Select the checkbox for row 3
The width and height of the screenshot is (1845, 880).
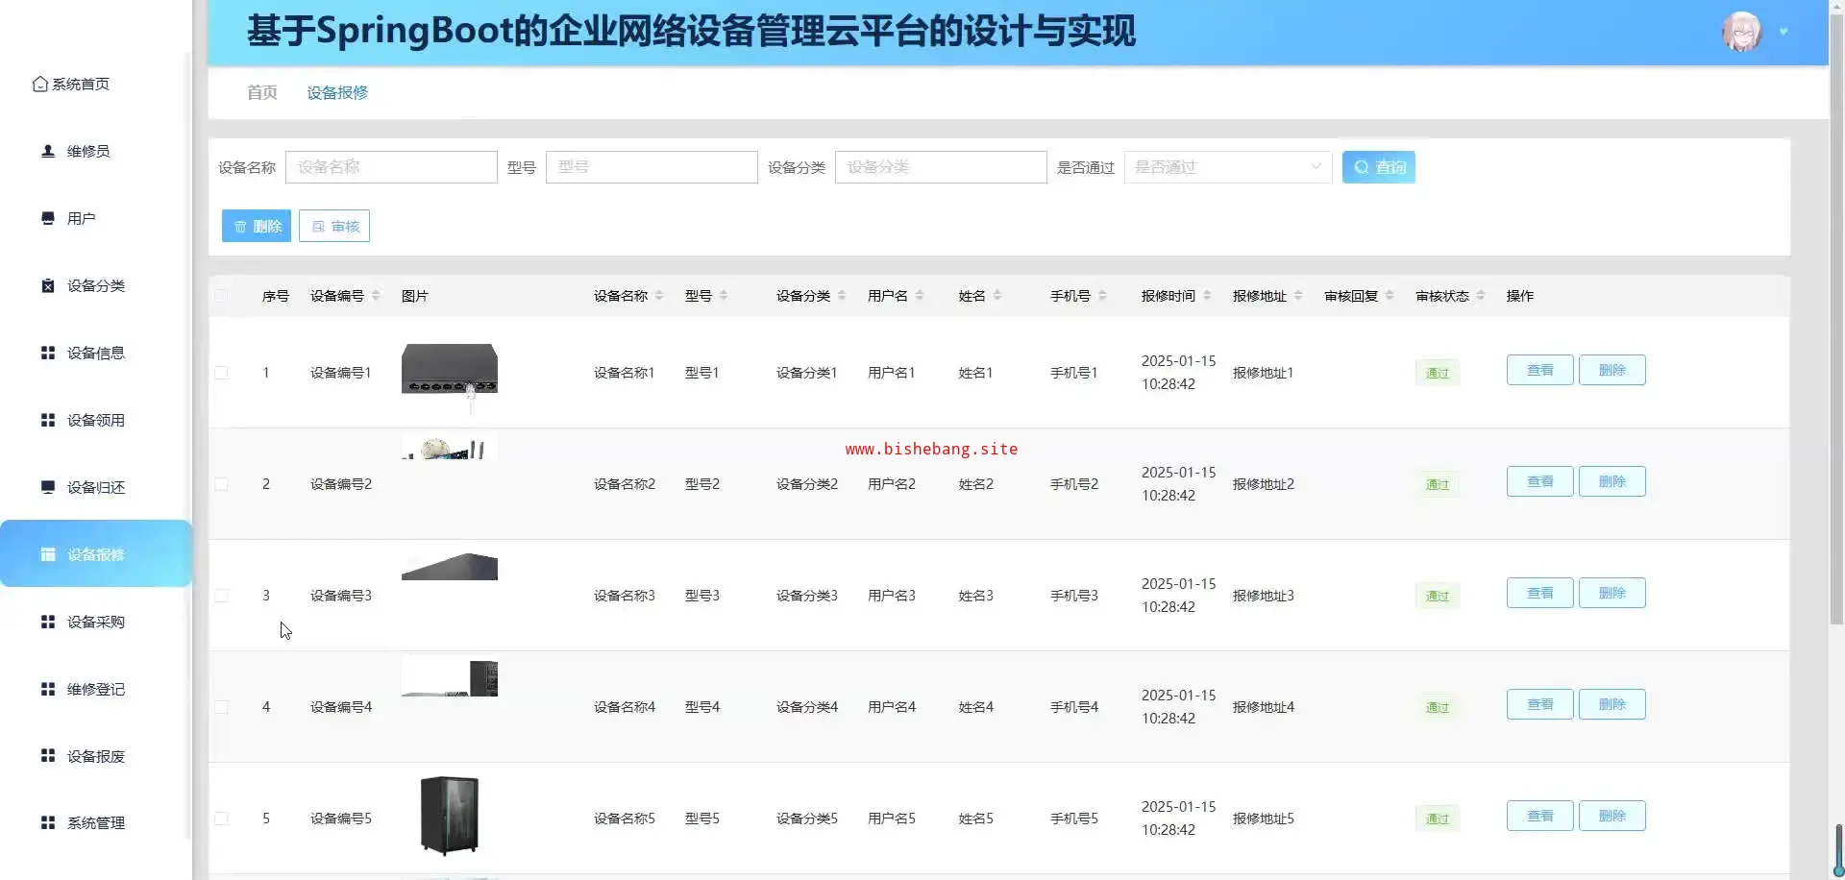coord(222,596)
